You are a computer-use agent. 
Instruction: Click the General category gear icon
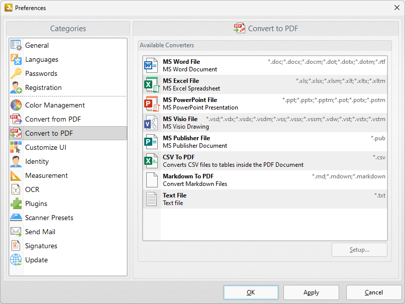(16, 45)
